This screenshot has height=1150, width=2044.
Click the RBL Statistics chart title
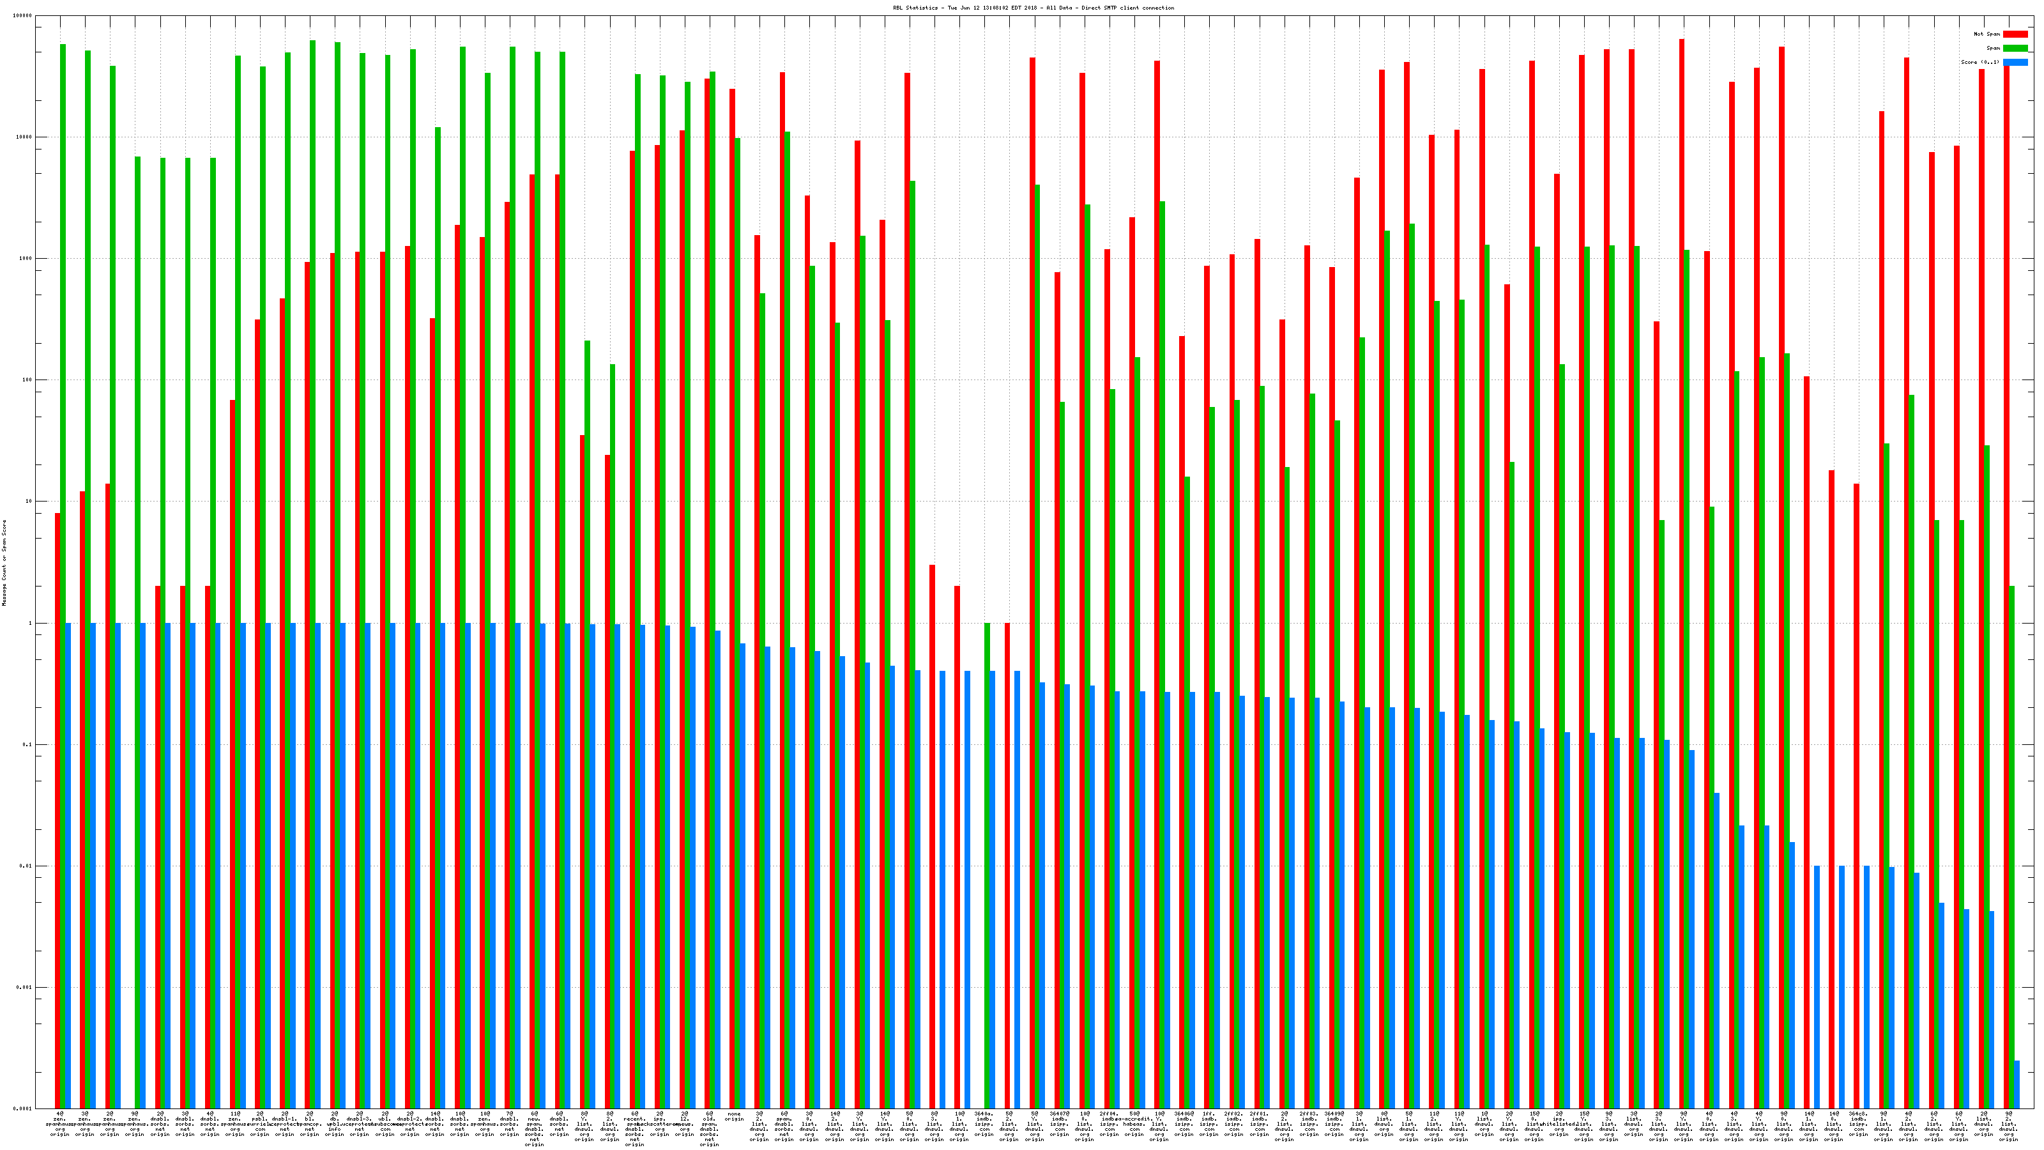point(1033,8)
